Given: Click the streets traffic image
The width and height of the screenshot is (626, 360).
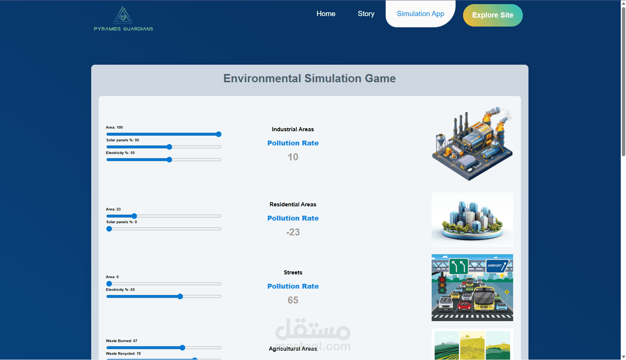Looking at the screenshot, I should click(x=472, y=287).
